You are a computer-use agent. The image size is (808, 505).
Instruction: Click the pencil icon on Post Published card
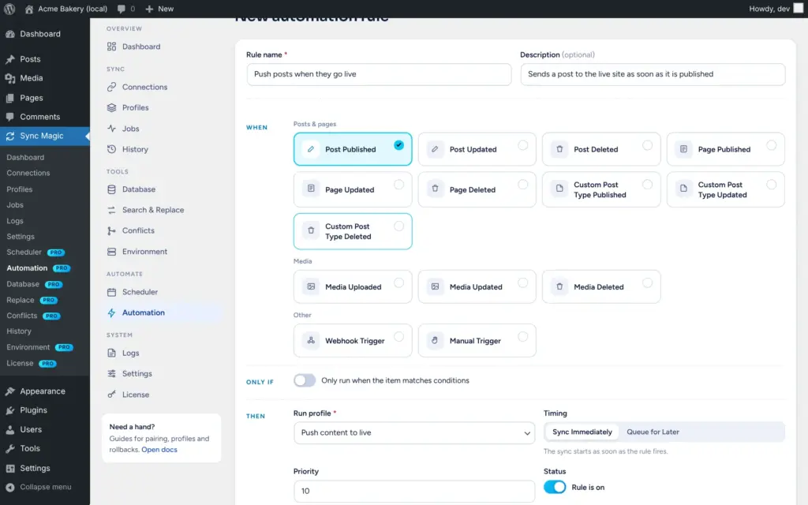click(311, 149)
